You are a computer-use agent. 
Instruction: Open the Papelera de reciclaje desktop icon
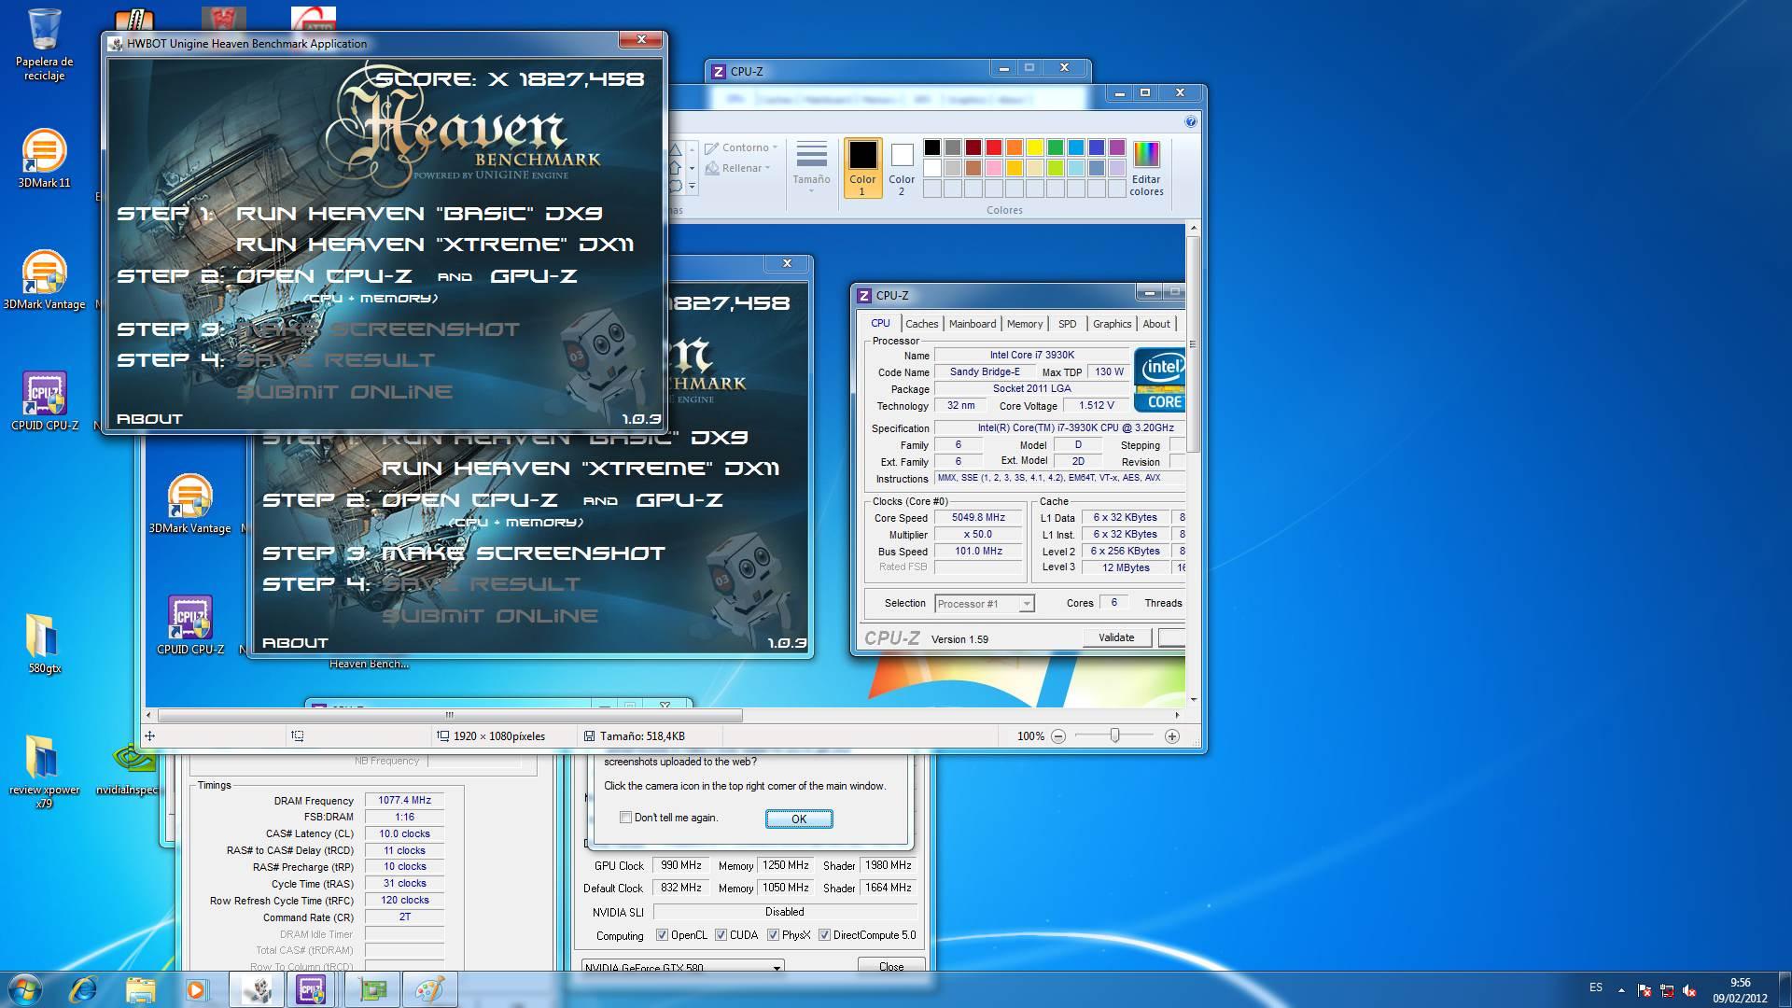pos(44,44)
